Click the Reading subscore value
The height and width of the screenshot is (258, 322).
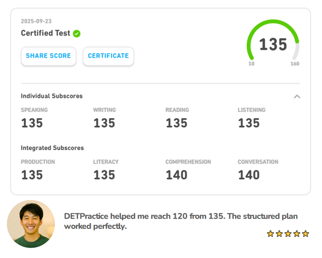point(176,123)
